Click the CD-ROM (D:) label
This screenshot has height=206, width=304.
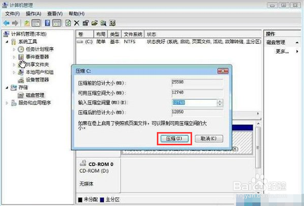click(x=94, y=171)
